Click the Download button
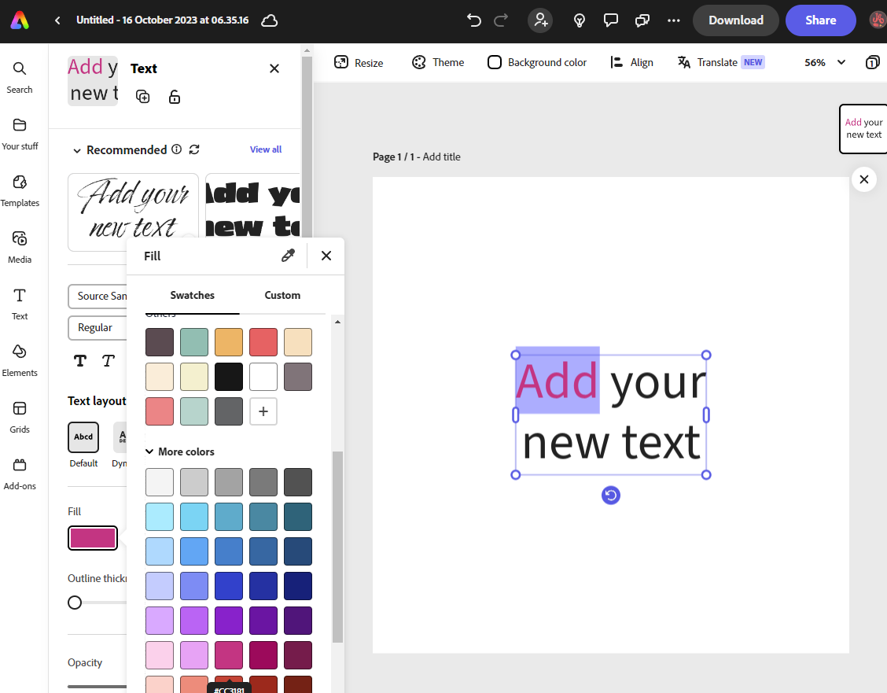Image resolution: width=887 pixels, height=693 pixels. (735, 20)
